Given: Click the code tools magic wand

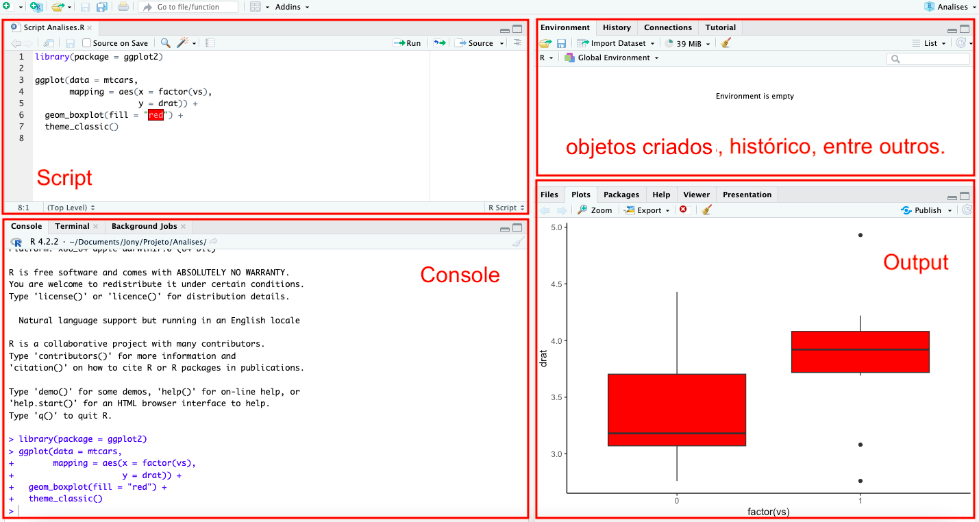Looking at the screenshot, I should click(x=182, y=43).
